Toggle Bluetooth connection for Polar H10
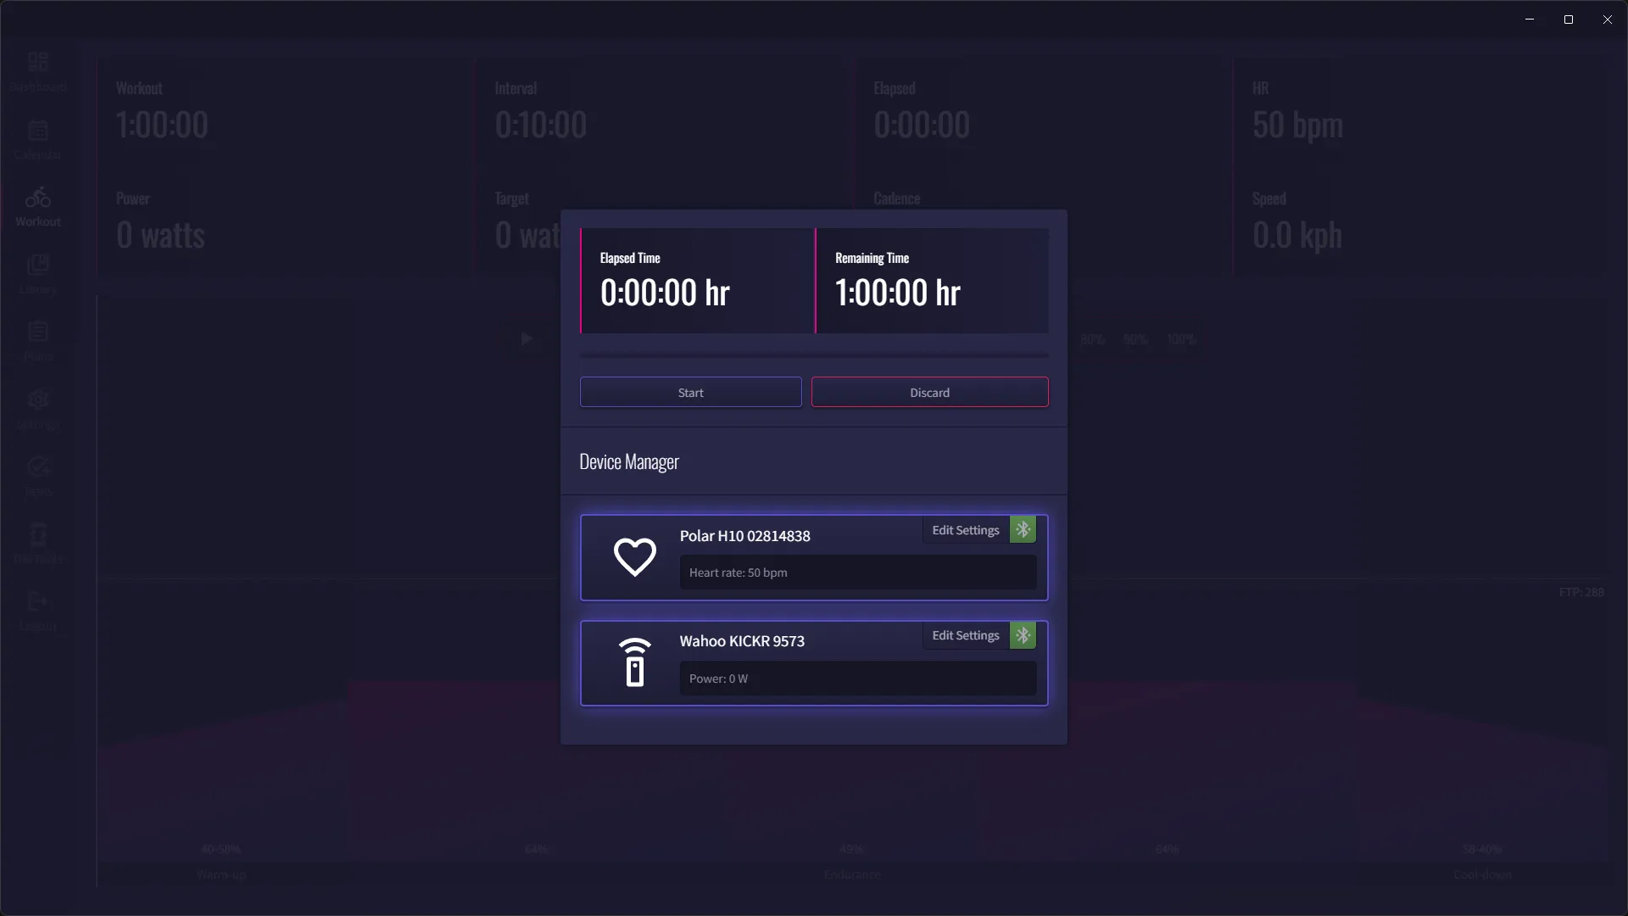Viewport: 1628px width, 916px height. click(x=1023, y=530)
